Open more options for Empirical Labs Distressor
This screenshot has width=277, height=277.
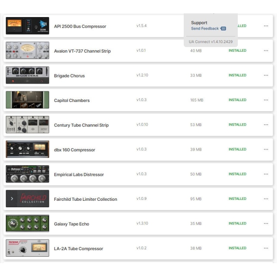pyautogui.click(x=266, y=174)
